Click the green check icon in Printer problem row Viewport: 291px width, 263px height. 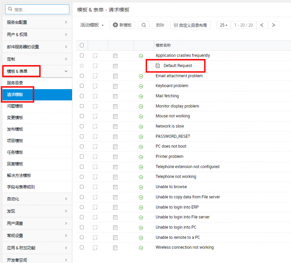(141, 157)
